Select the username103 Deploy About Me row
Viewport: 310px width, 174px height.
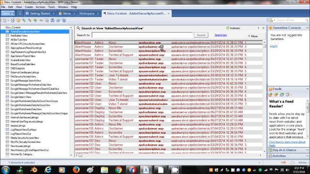pos(169,108)
